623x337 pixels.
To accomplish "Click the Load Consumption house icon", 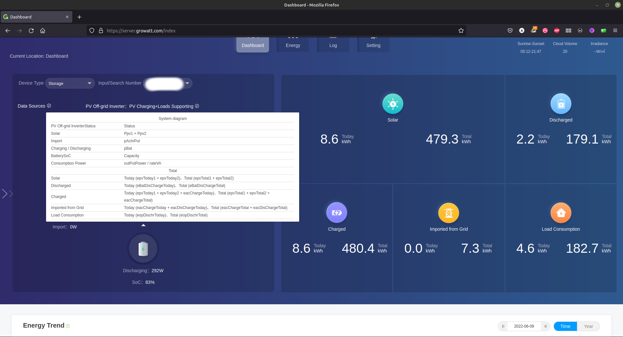I will pyautogui.click(x=561, y=213).
